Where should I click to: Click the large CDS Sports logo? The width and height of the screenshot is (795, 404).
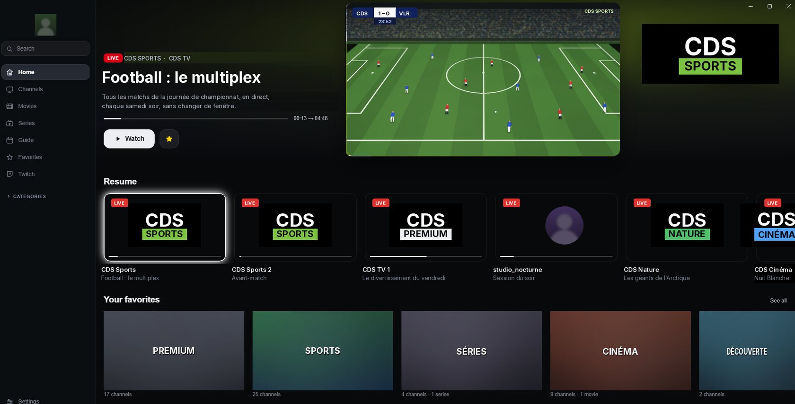point(710,54)
